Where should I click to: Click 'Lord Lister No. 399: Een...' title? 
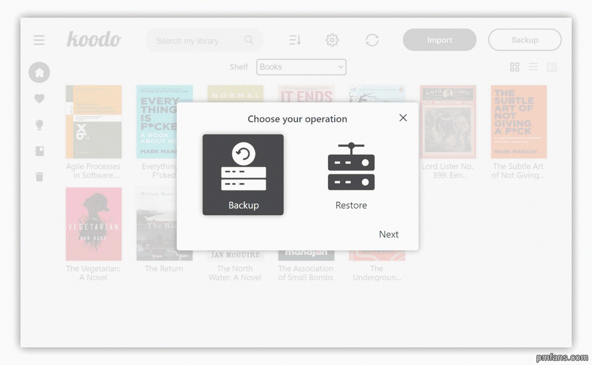[x=448, y=171]
